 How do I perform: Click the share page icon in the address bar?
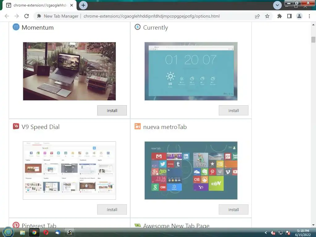click(257, 16)
